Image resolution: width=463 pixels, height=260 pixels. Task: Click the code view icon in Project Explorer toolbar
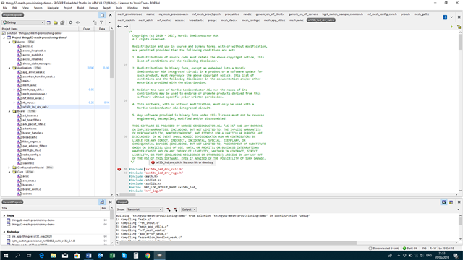click(x=77, y=22)
